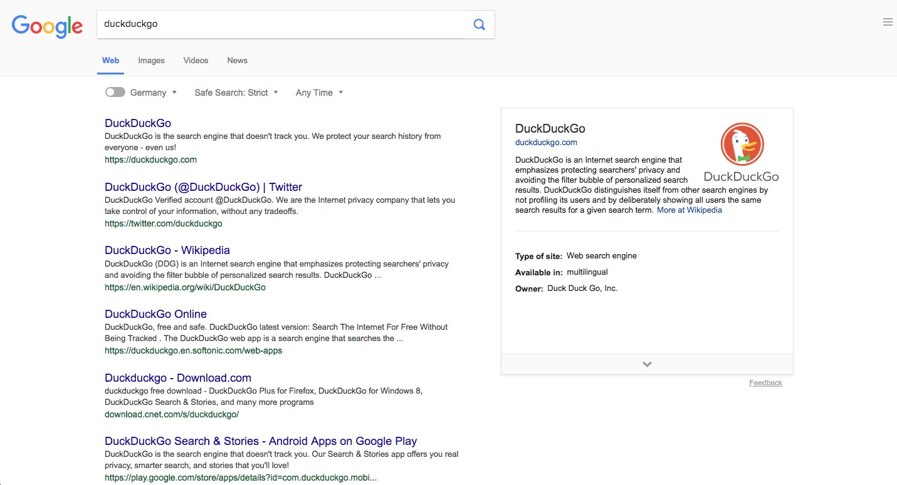Open the hamburger menu icon
Image resolution: width=897 pixels, height=485 pixels.
click(x=887, y=22)
